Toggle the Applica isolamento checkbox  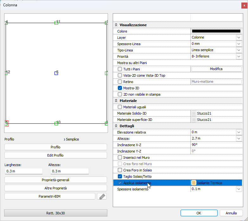(120, 183)
